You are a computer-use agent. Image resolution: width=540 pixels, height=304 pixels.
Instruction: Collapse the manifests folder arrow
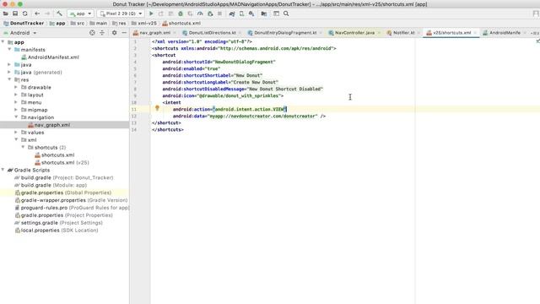(x=9, y=49)
